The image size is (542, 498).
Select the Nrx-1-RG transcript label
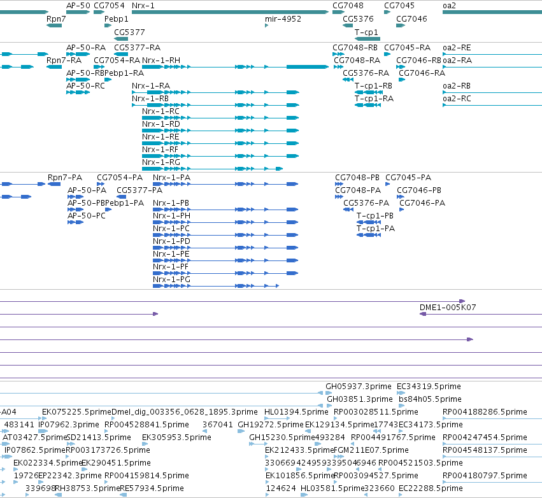(x=161, y=162)
